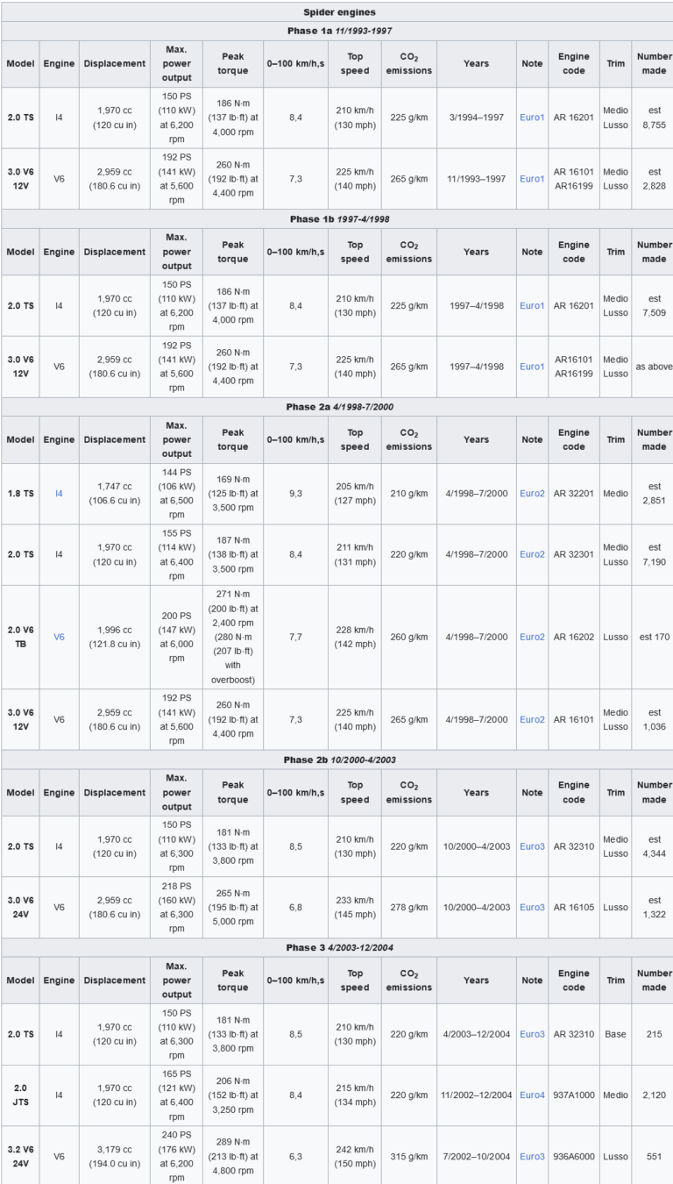The width and height of the screenshot is (673, 1184).
Task: Open Euro3 link in 3.2 V6 24V row
Action: point(532,1156)
